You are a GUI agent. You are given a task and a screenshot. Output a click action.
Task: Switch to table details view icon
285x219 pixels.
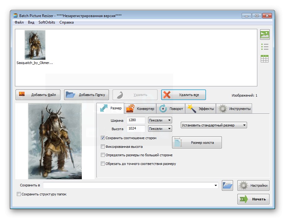pos(264,59)
